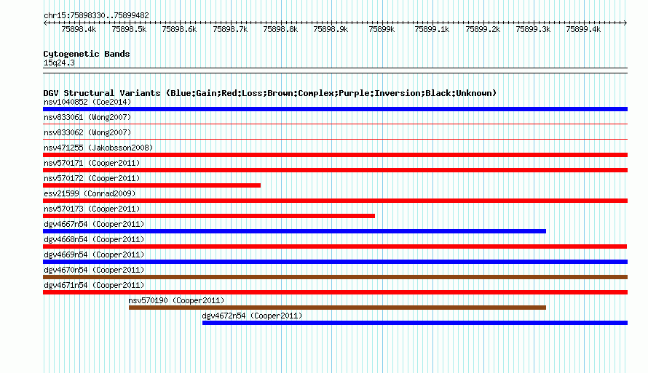This screenshot has width=648, height=373.
Task: Click the 75899k ruler label
Action: pos(382,29)
